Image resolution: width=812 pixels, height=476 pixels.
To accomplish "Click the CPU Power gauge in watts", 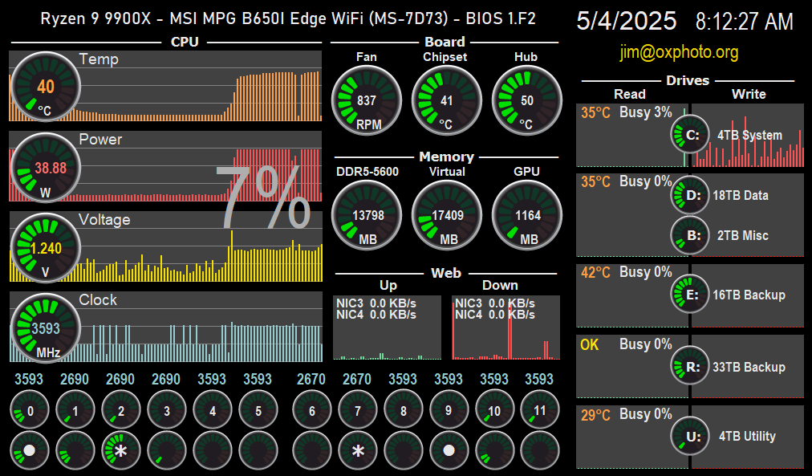I will [x=45, y=168].
